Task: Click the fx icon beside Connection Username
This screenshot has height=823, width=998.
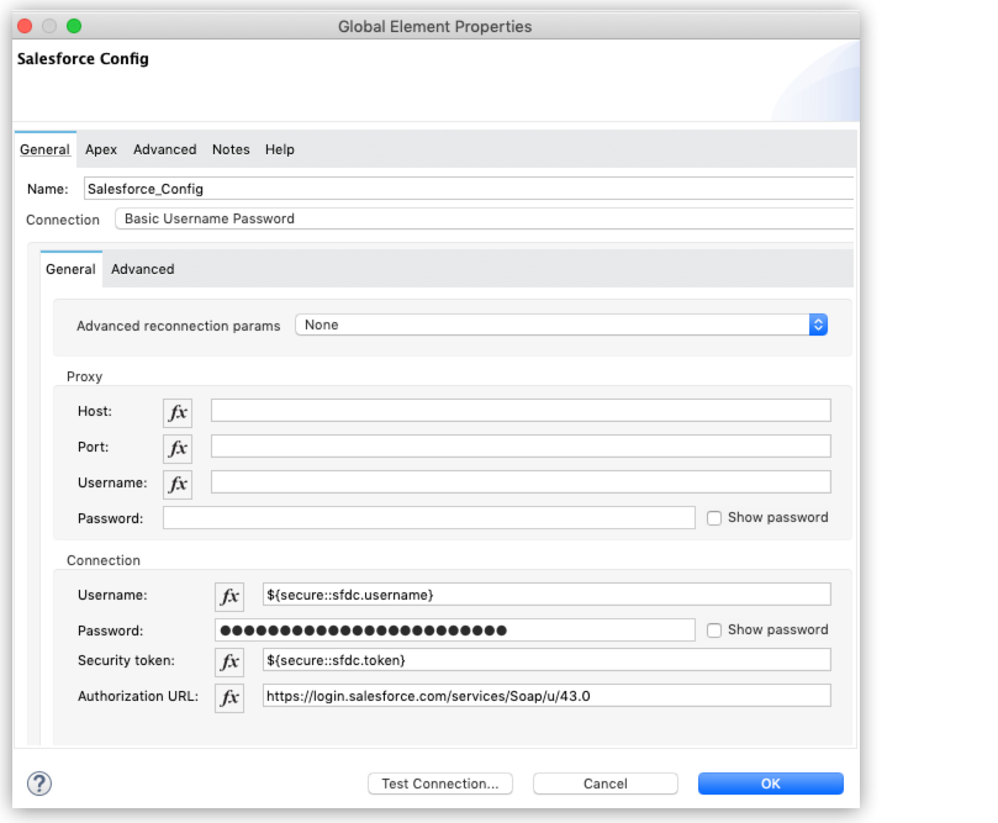Action: 229,596
